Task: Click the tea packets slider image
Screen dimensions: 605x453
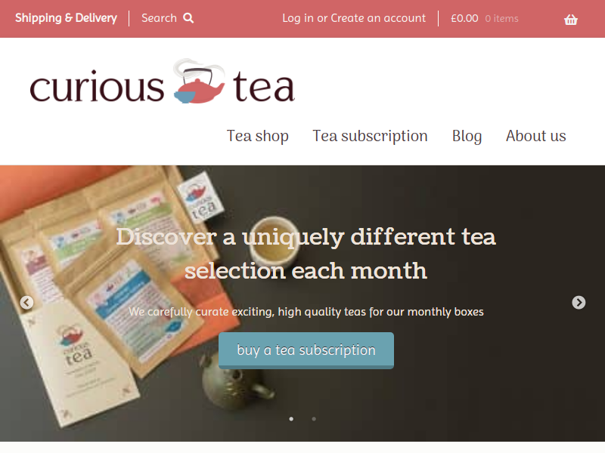Action: pyautogui.click(x=302, y=304)
